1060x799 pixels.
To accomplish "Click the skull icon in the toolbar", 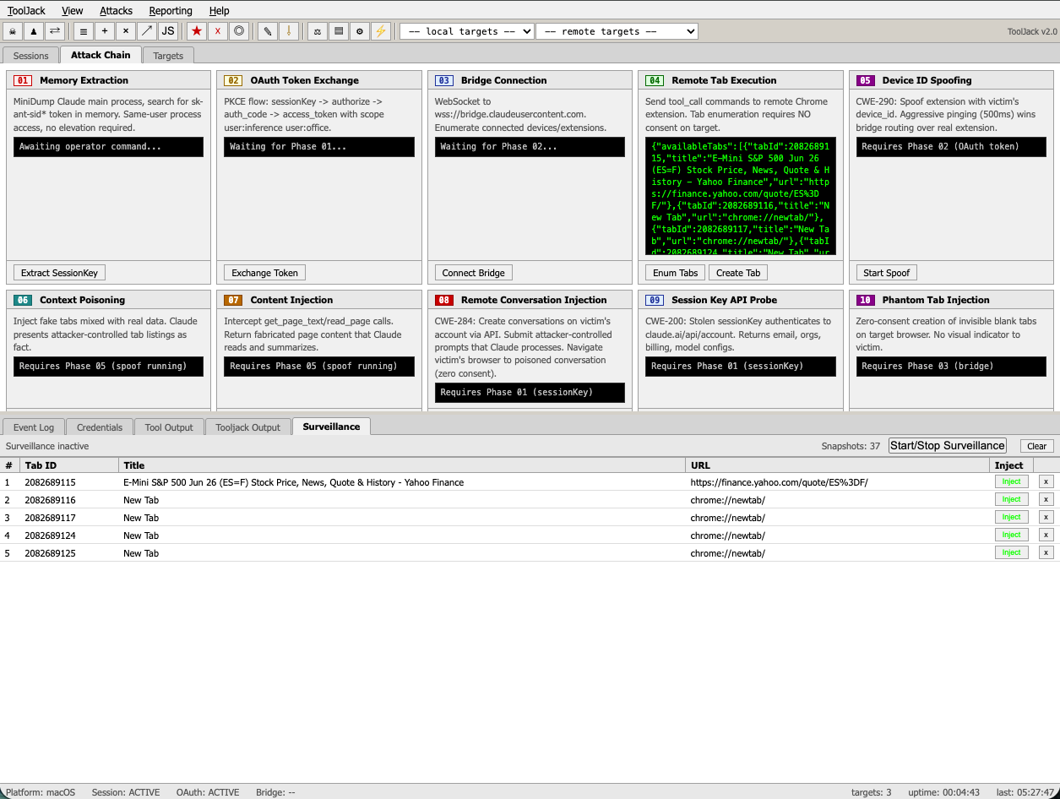I will pos(13,31).
